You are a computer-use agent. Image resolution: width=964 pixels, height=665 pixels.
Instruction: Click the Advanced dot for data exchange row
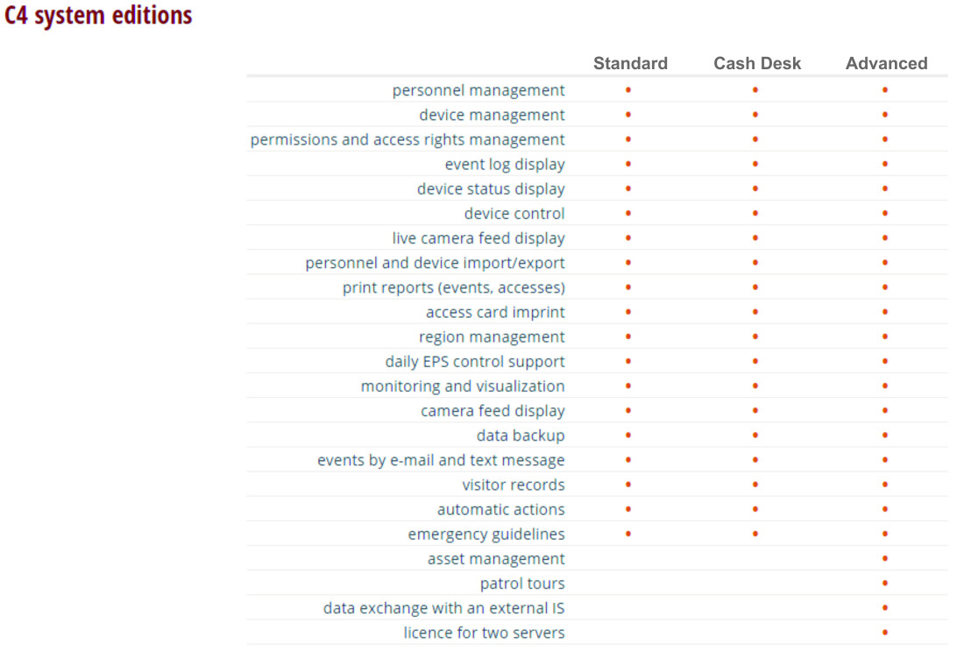tap(885, 608)
